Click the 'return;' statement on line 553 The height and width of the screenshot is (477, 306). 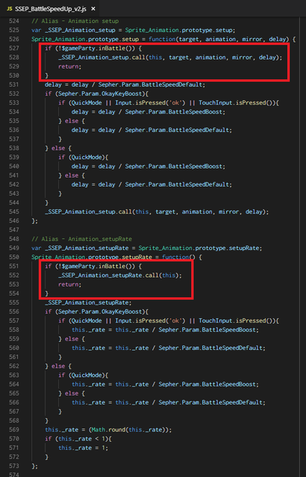pos(70,284)
